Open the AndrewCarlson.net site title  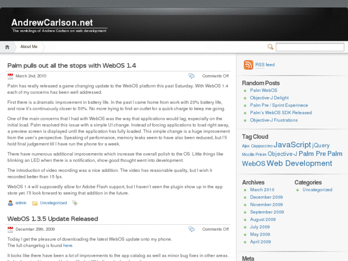click(x=52, y=23)
